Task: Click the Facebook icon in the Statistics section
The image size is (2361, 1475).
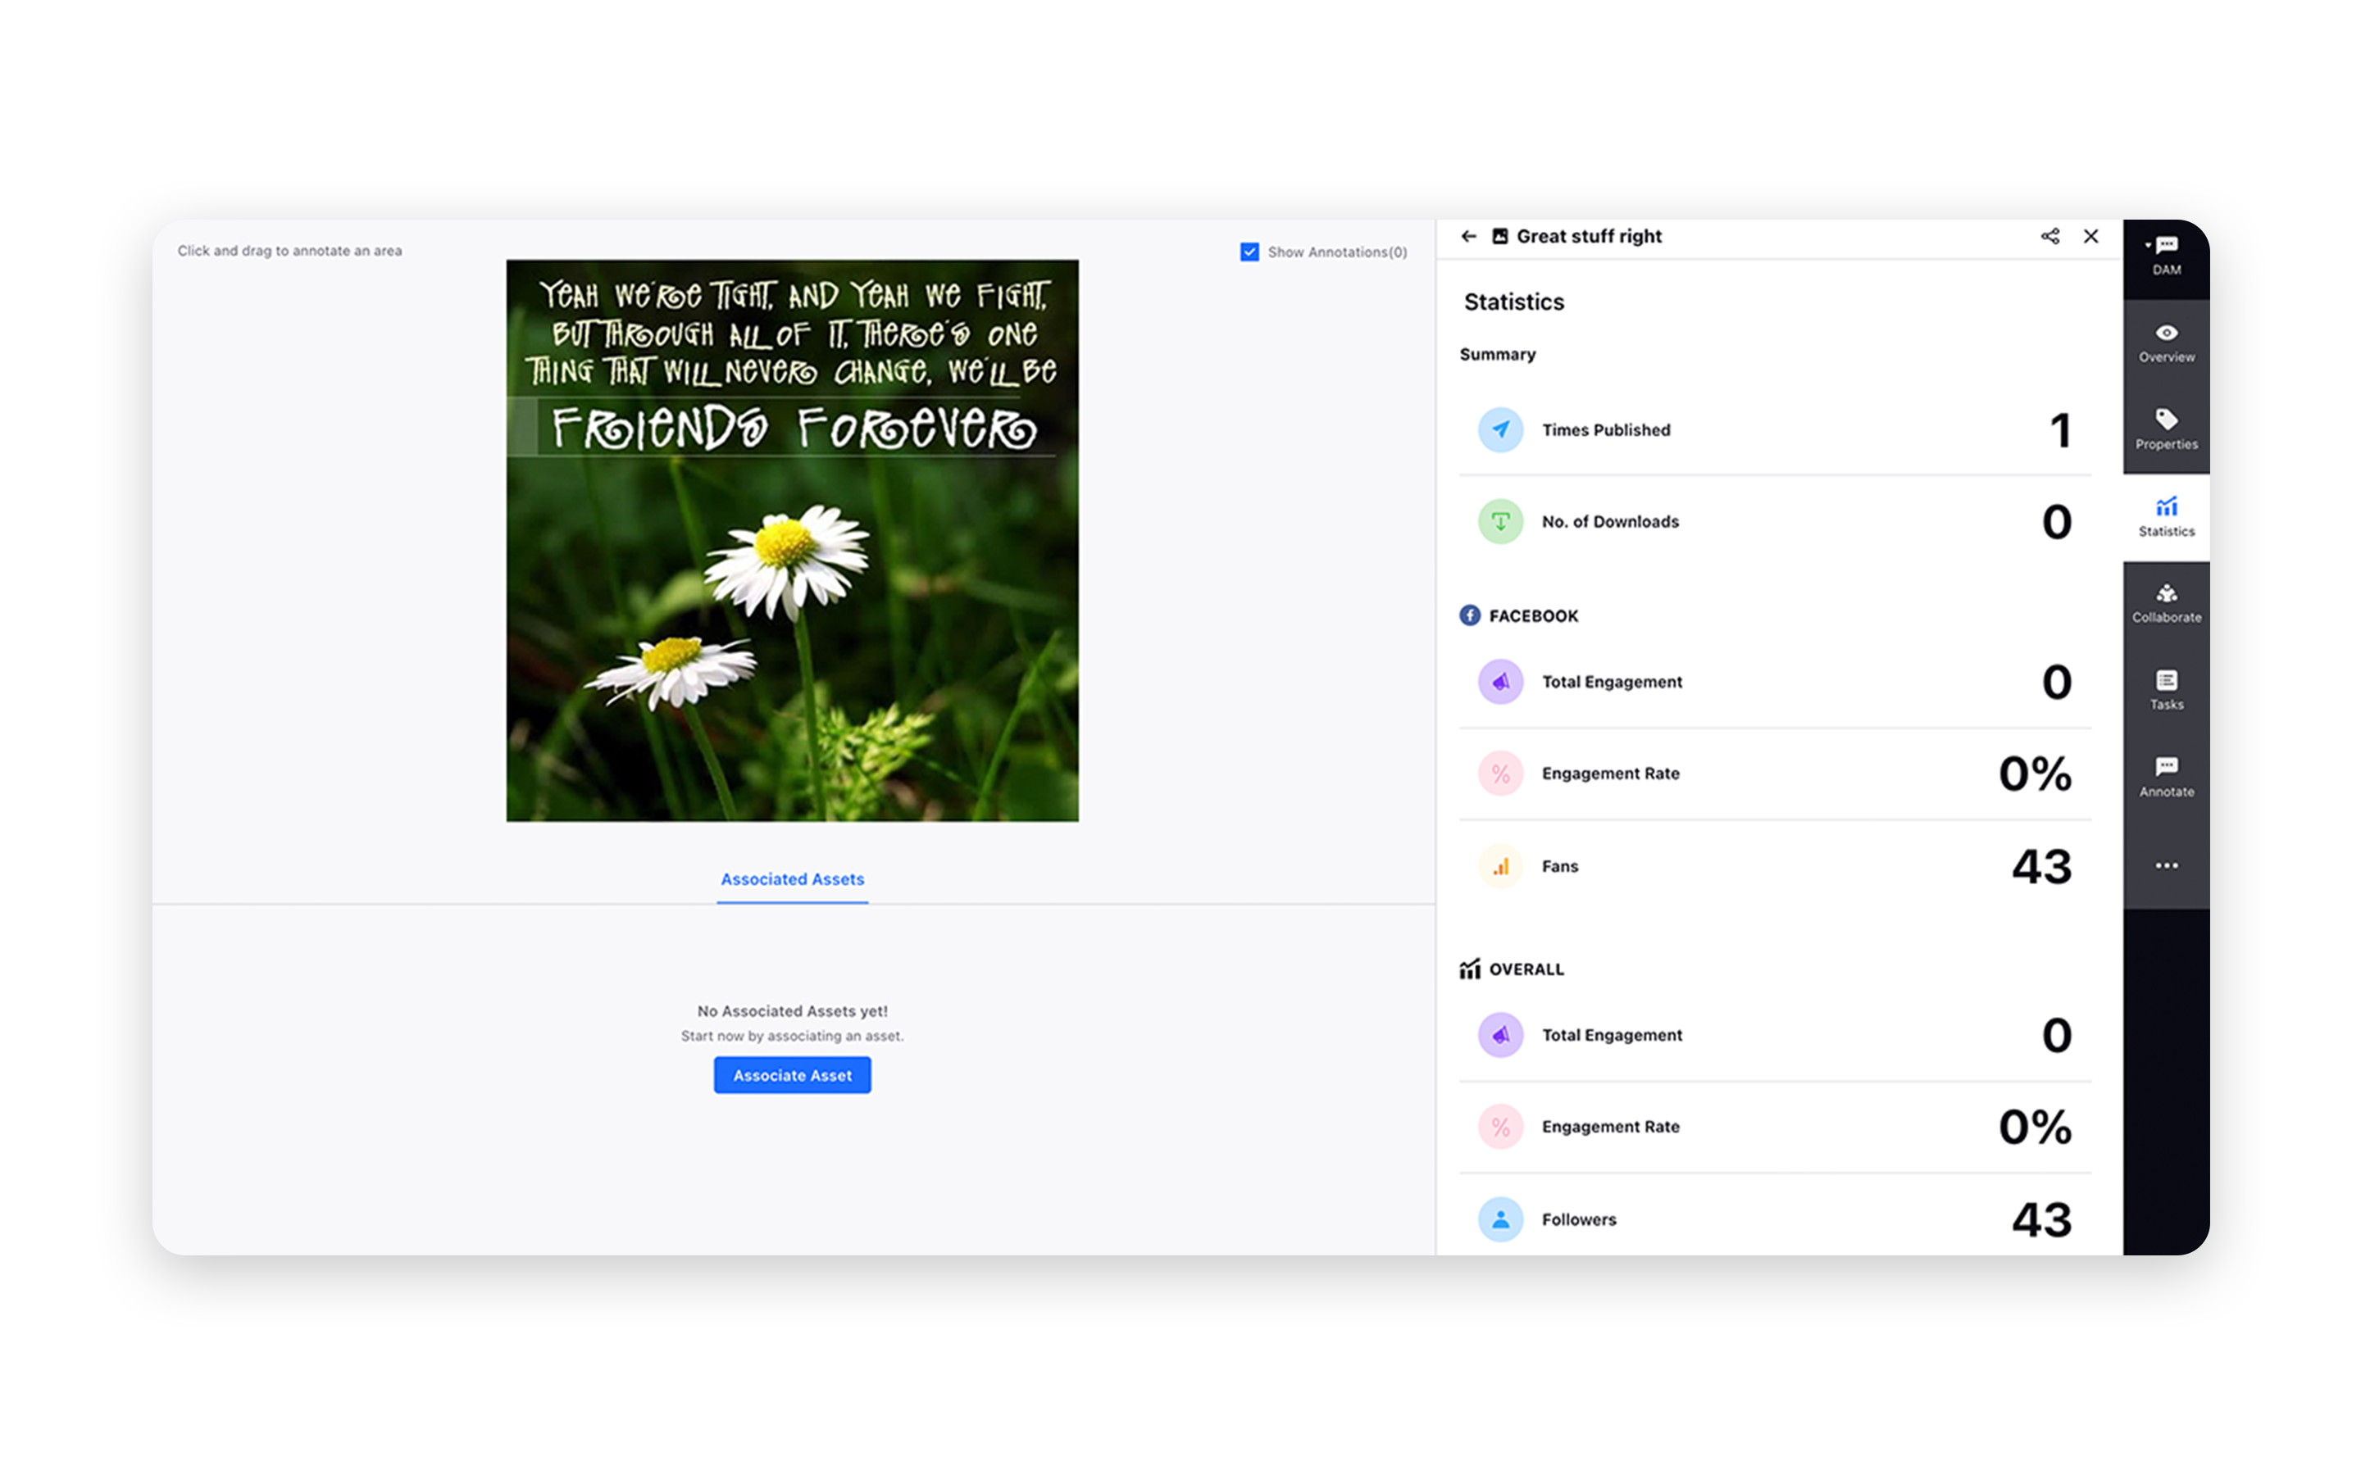Action: pos(1469,615)
